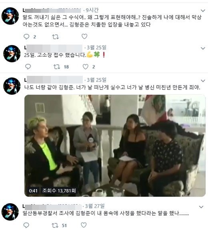This screenshot has height=230, width=208.
Task: Reply to the 9시간 tweet
Action: click(27, 37)
